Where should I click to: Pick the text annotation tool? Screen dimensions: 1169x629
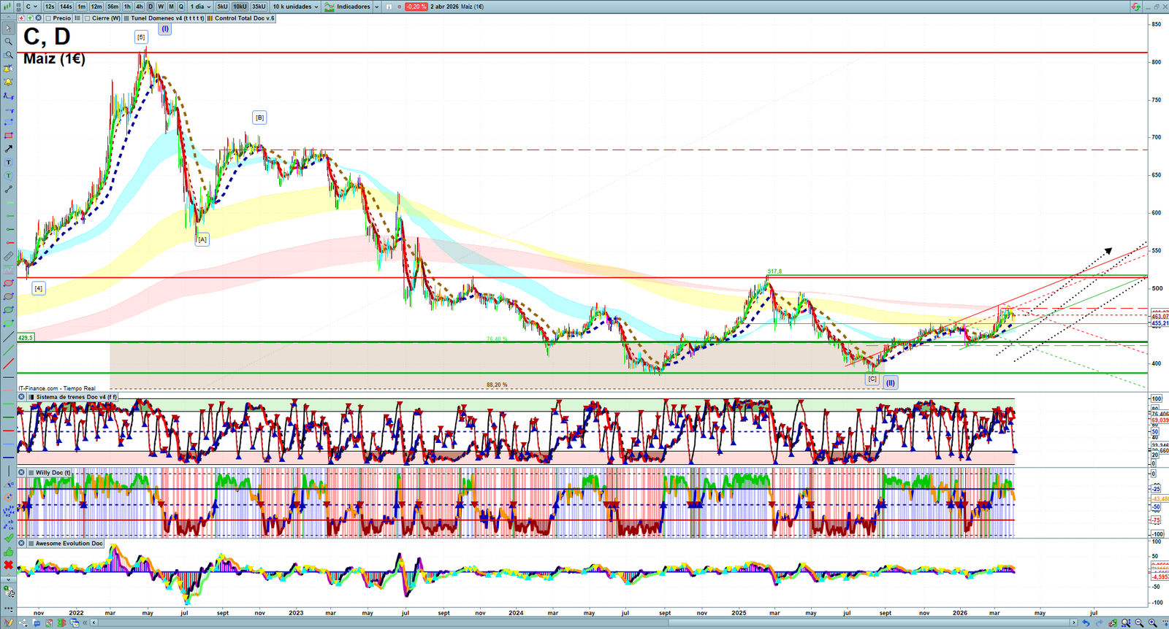click(9, 163)
